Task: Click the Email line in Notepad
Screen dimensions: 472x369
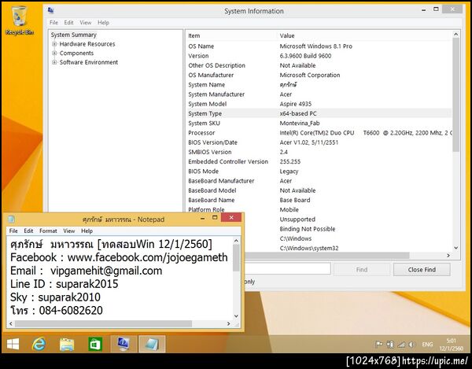Action: coord(86,271)
